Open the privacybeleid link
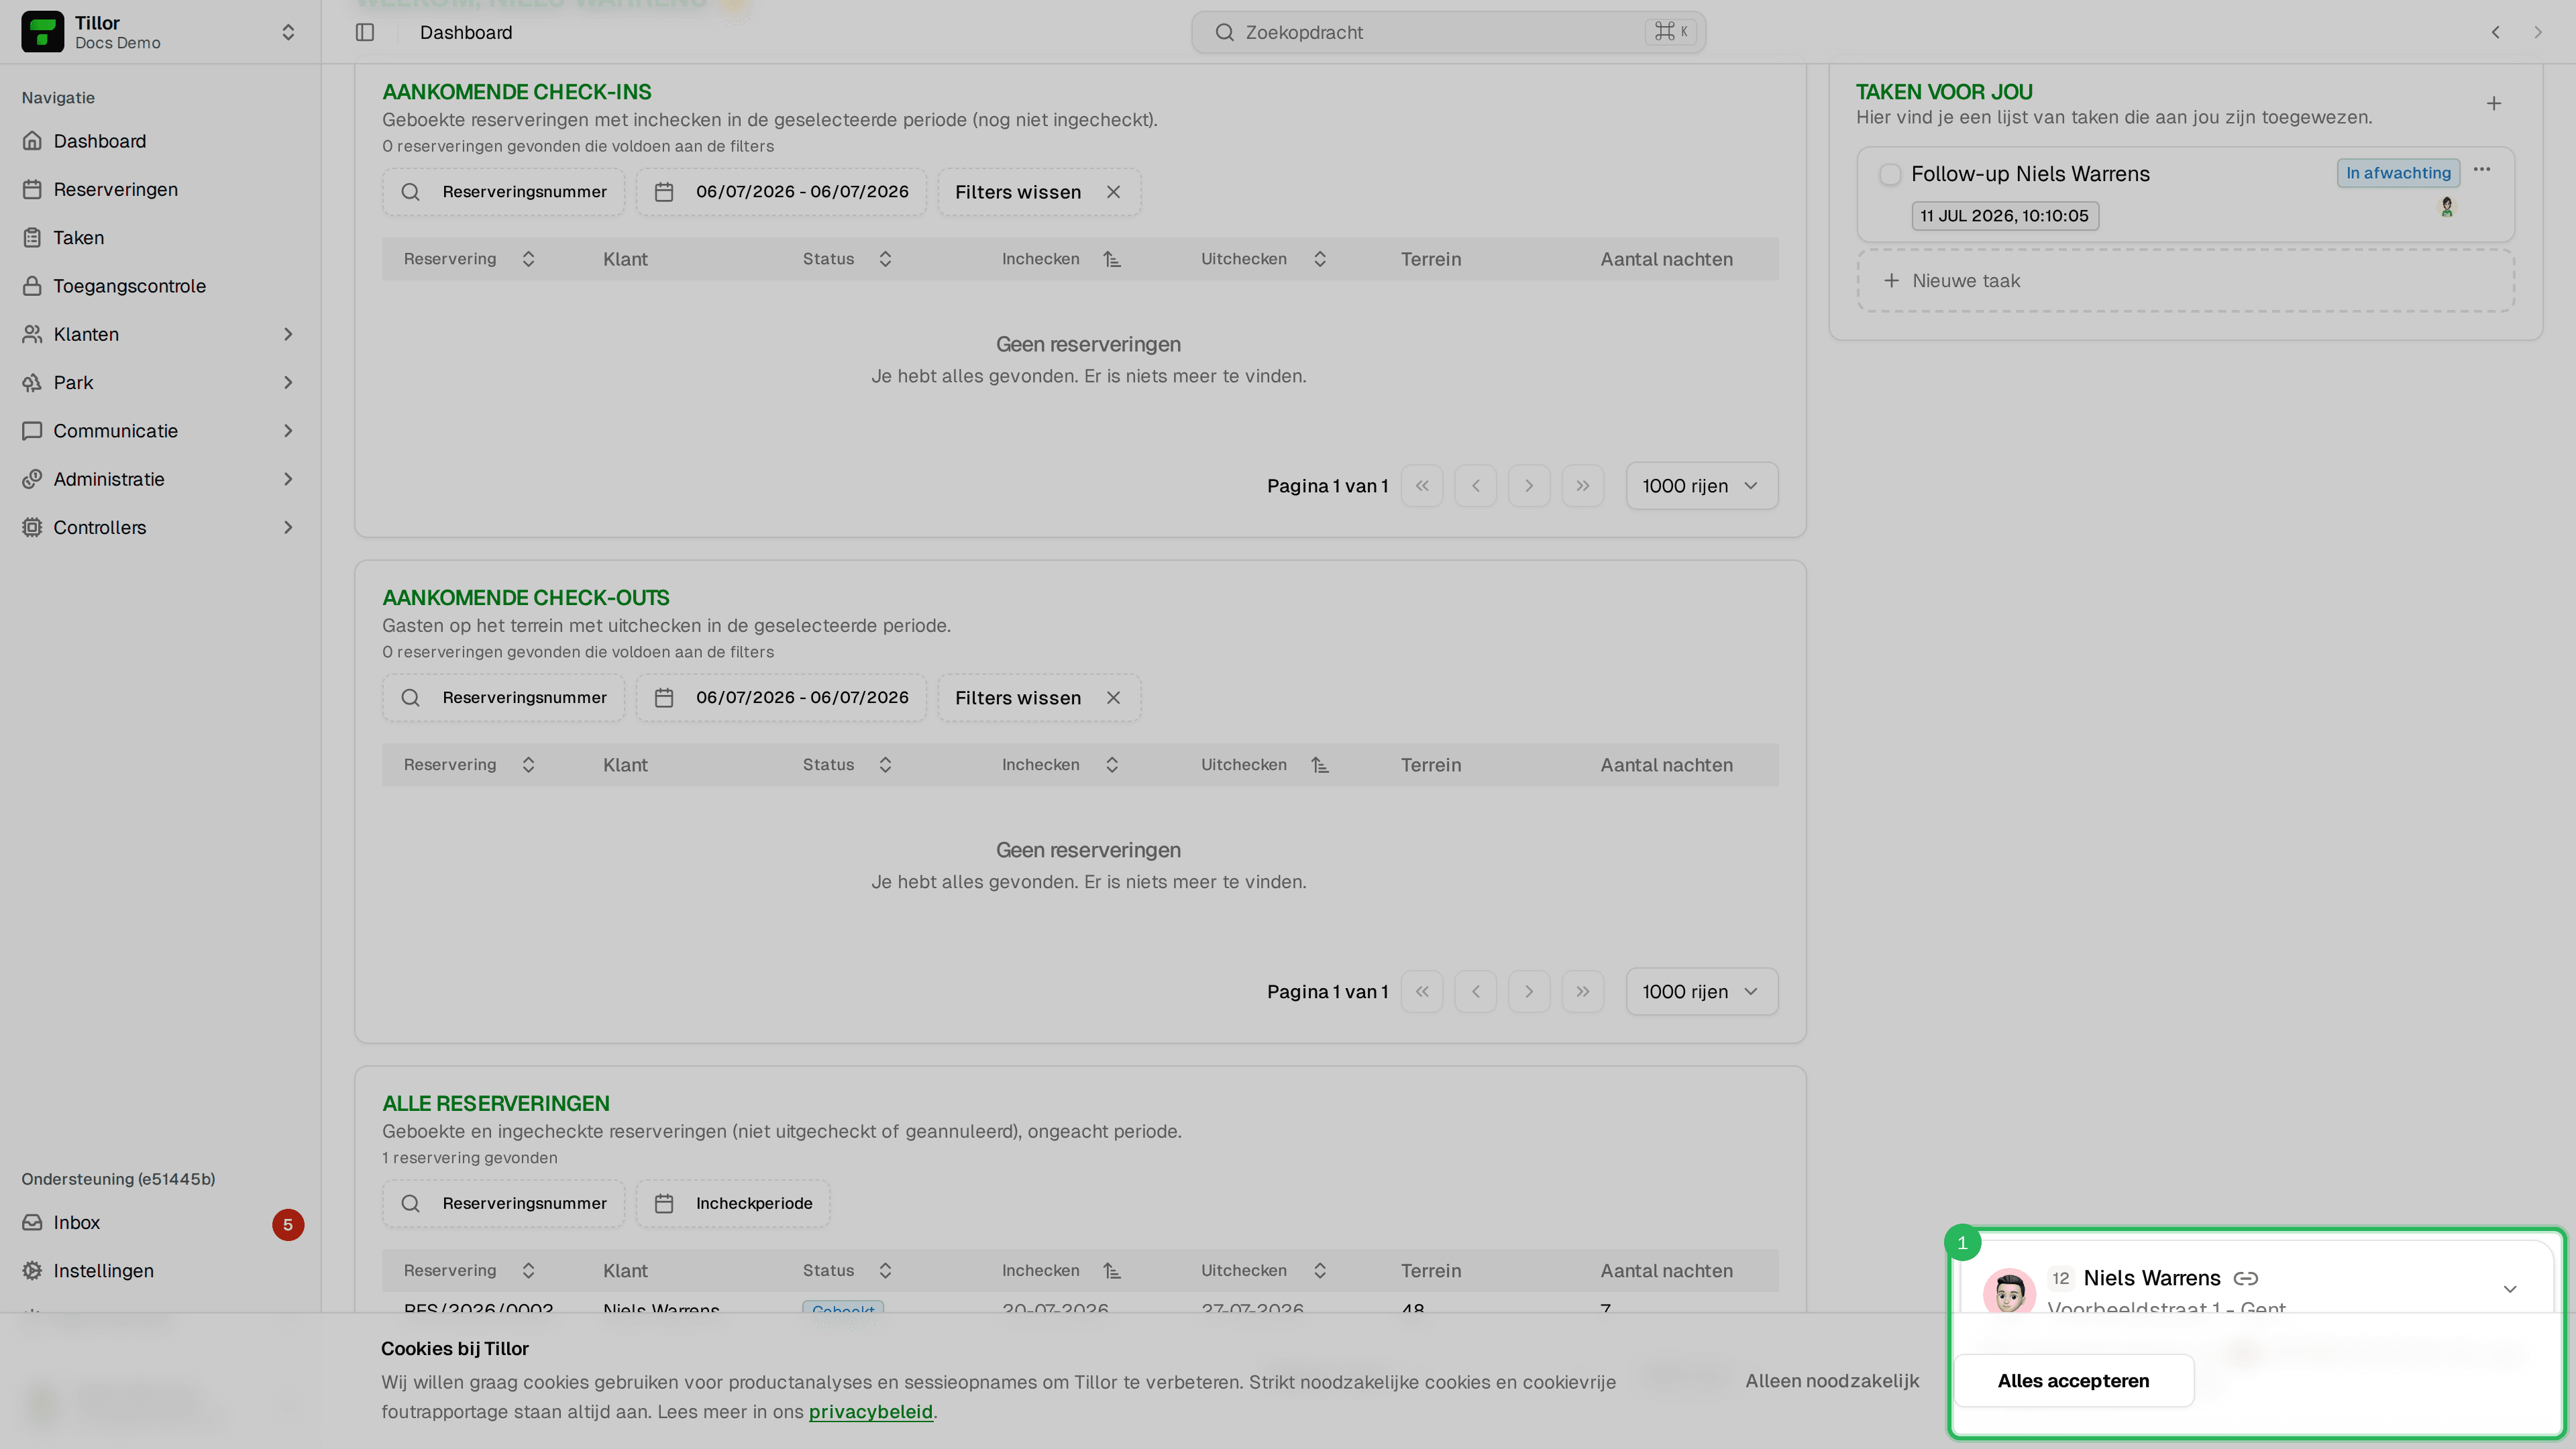This screenshot has height=1449, width=2576. (870, 1412)
